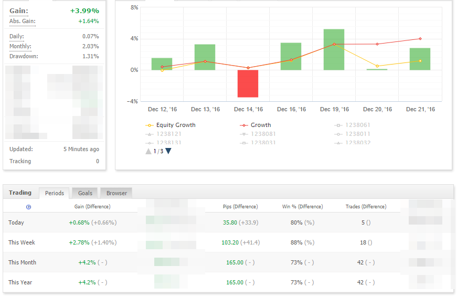Click the This Week row label

tap(22, 242)
